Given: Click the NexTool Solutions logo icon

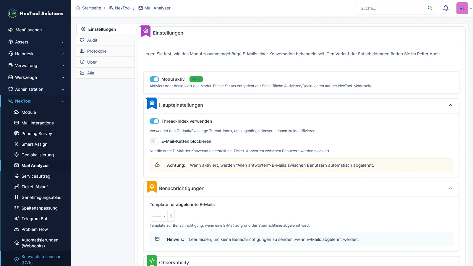Looking at the screenshot, I should click(x=12, y=13).
